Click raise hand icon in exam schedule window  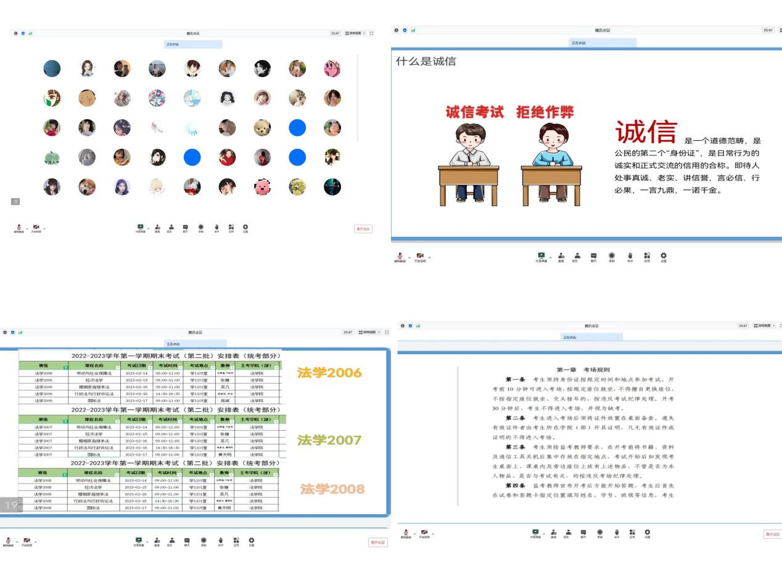(220, 541)
